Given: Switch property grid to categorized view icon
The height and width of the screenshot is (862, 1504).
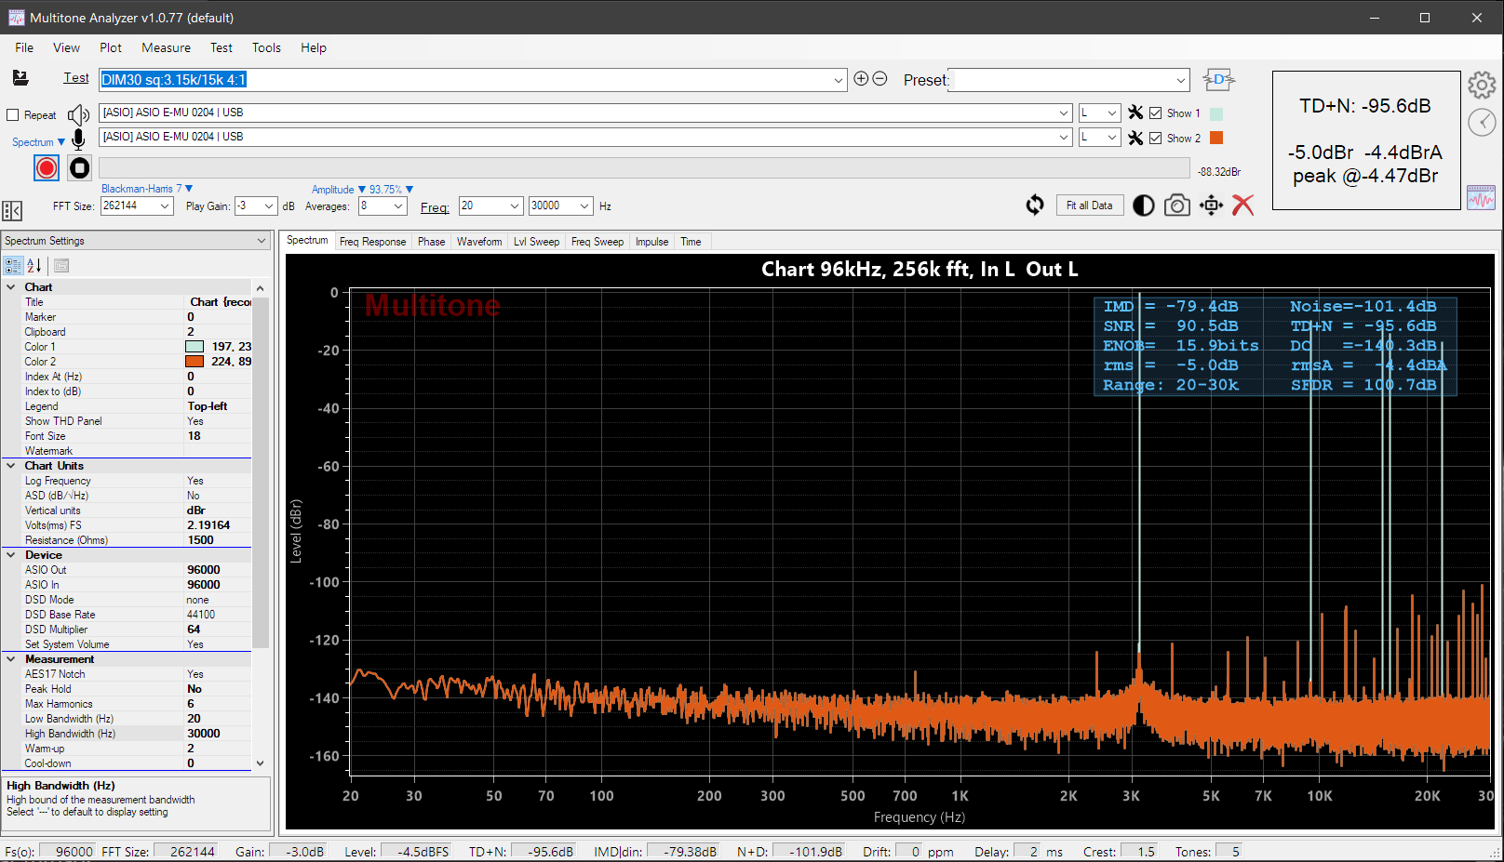Looking at the screenshot, I should click(13, 266).
